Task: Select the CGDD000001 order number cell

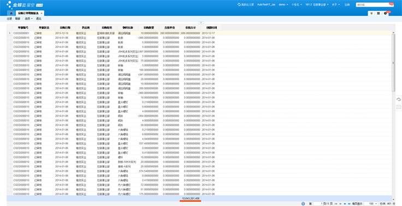Action: (x=23, y=33)
